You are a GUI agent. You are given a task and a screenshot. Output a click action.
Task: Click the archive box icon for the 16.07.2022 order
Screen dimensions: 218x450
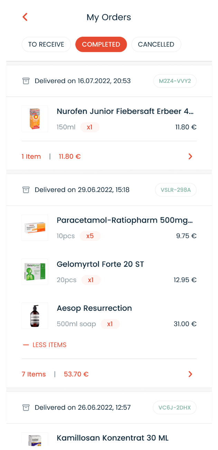[x=26, y=81]
